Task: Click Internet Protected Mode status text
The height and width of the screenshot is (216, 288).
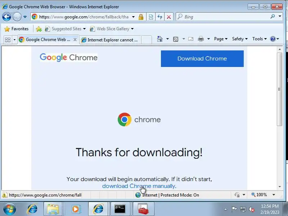Action: point(171,195)
